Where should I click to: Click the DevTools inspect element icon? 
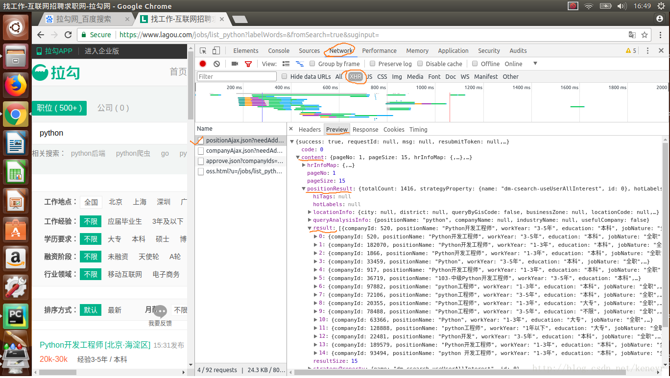coord(203,51)
